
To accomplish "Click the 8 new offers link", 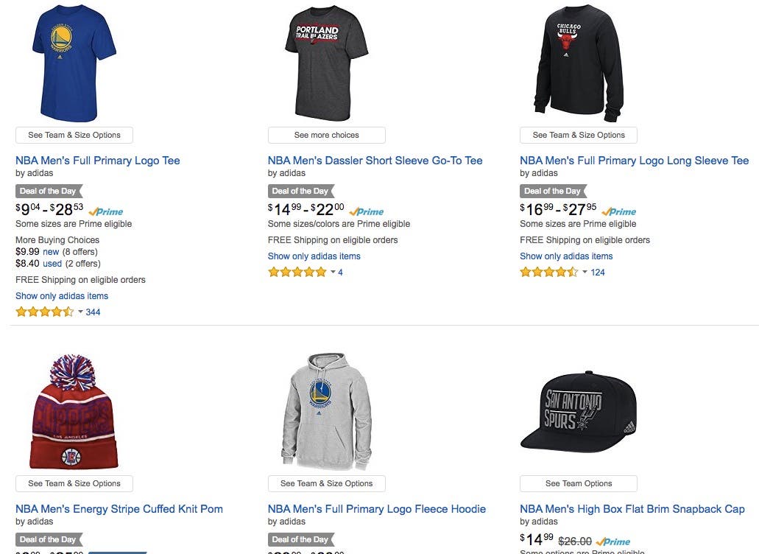I will coord(51,252).
